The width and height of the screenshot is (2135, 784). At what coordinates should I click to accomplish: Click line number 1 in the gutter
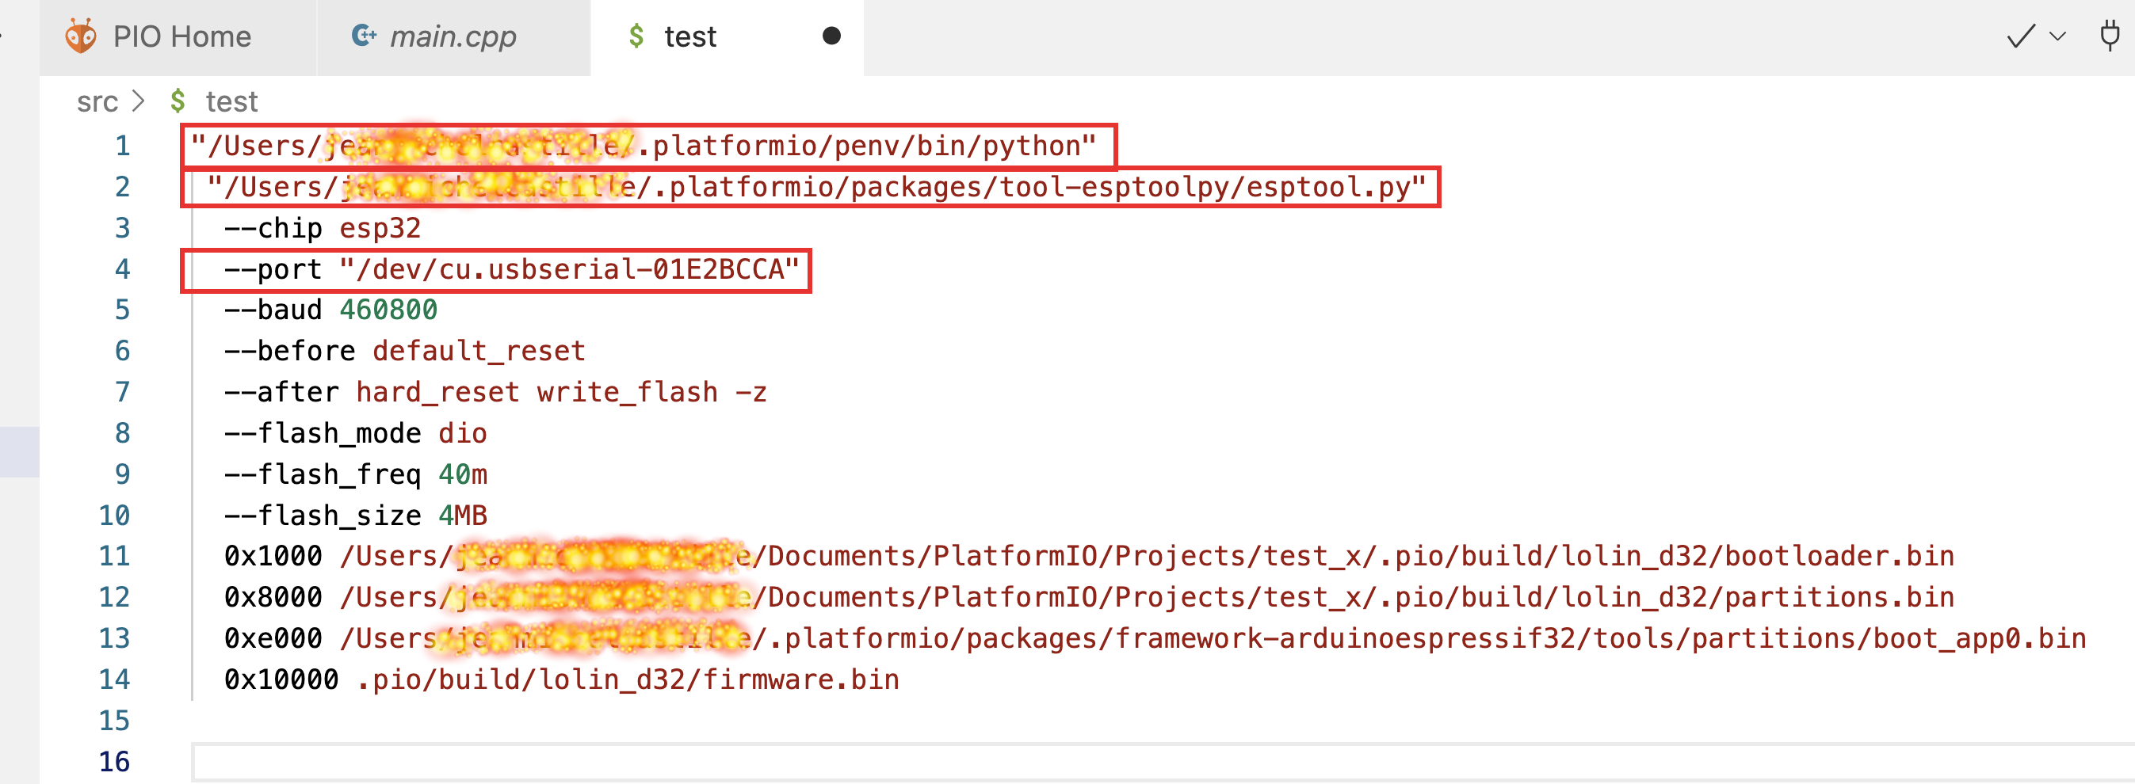[x=123, y=146]
